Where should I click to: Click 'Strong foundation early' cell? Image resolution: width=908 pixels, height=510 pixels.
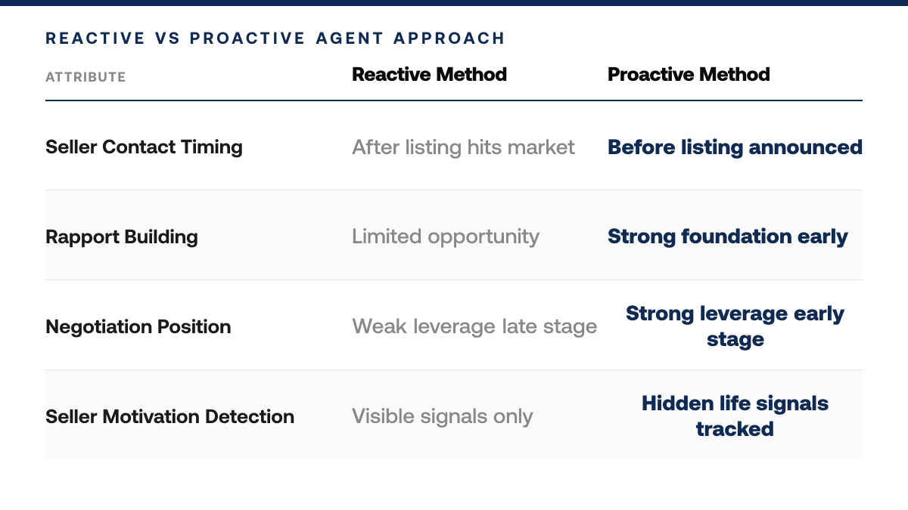point(728,236)
